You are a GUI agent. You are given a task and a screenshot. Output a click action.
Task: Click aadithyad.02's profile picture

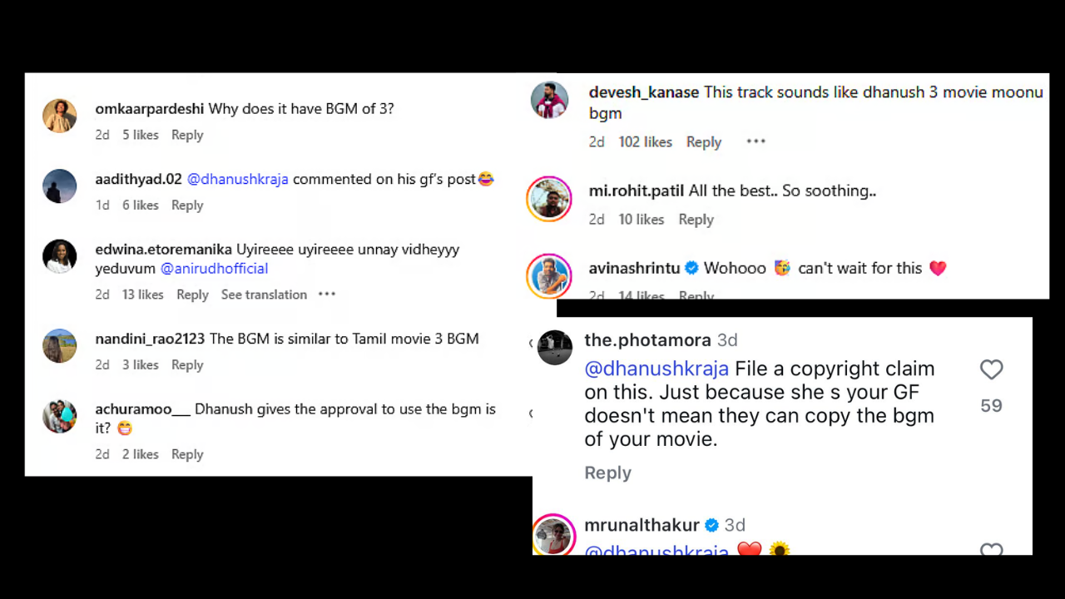[x=59, y=186]
